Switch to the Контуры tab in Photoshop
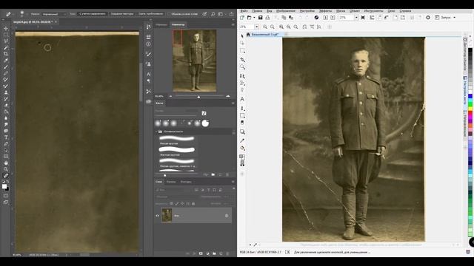The height and width of the screenshot is (266, 474). coord(186,182)
